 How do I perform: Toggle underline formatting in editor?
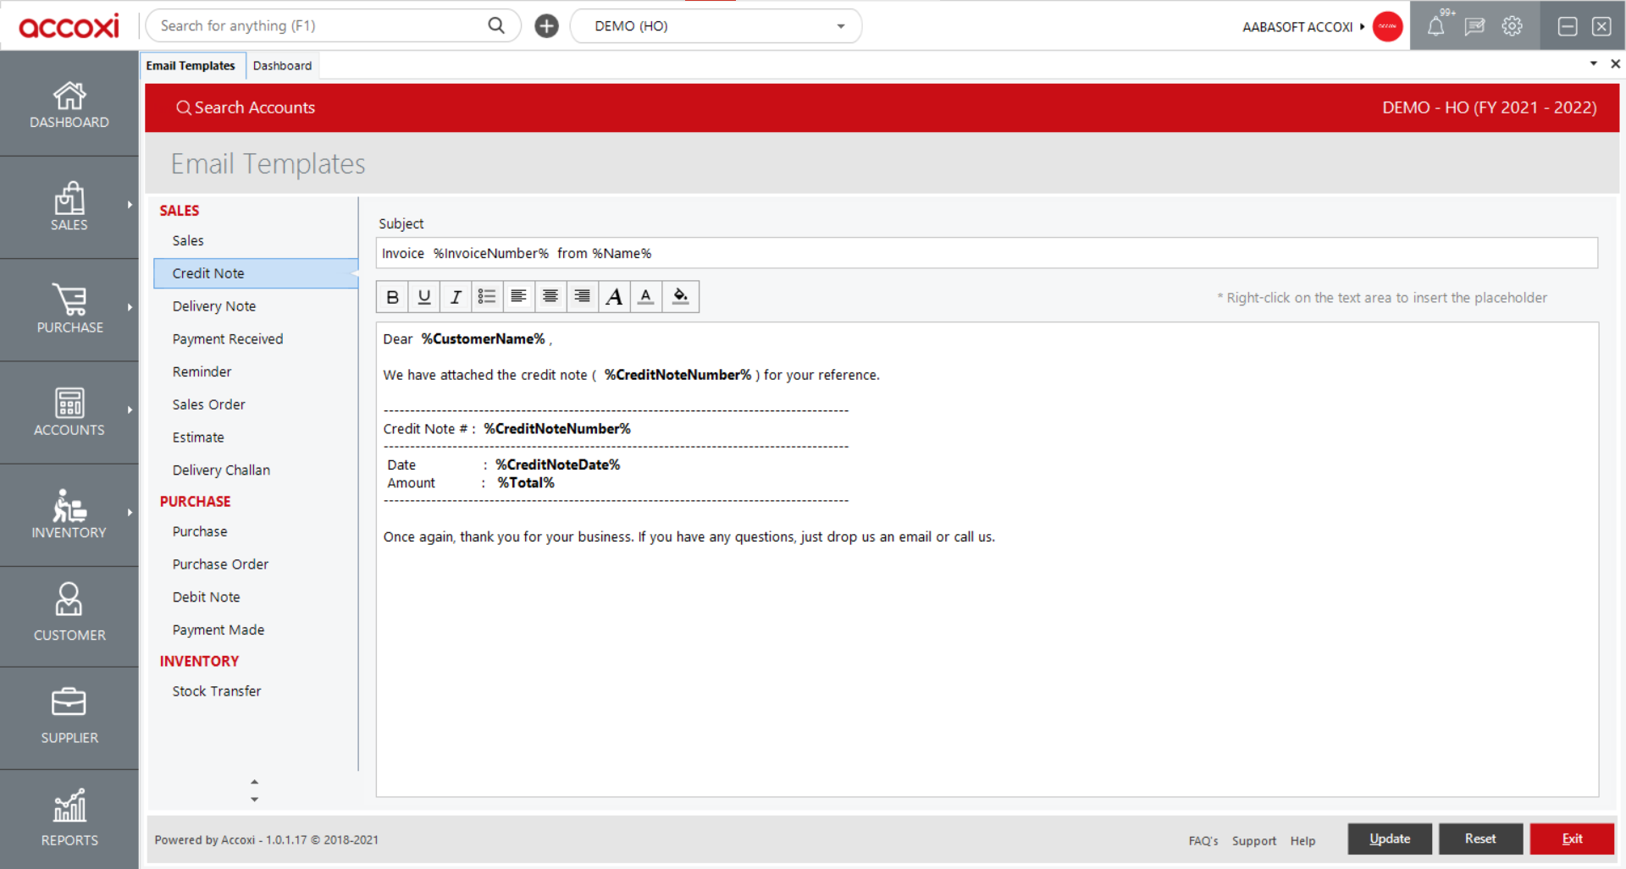click(424, 296)
